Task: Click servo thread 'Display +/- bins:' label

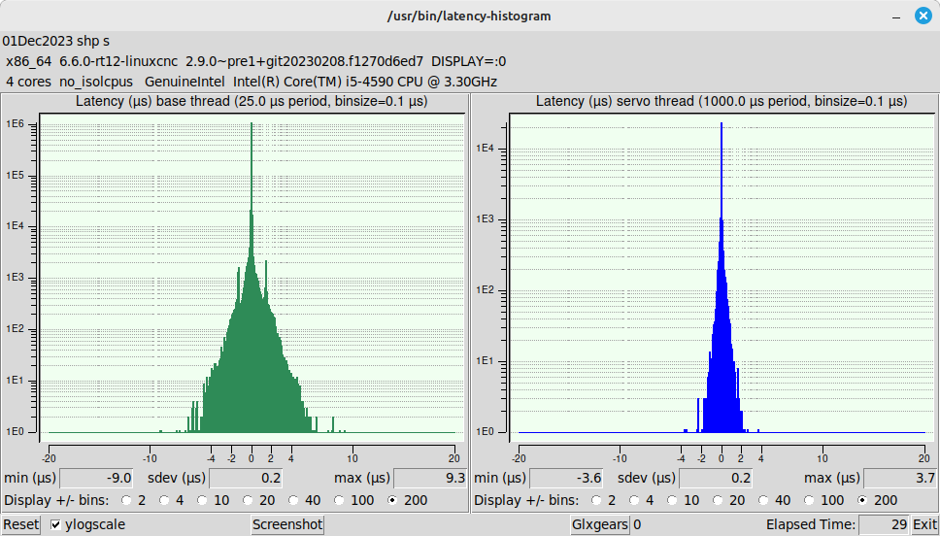Action: point(527,500)
